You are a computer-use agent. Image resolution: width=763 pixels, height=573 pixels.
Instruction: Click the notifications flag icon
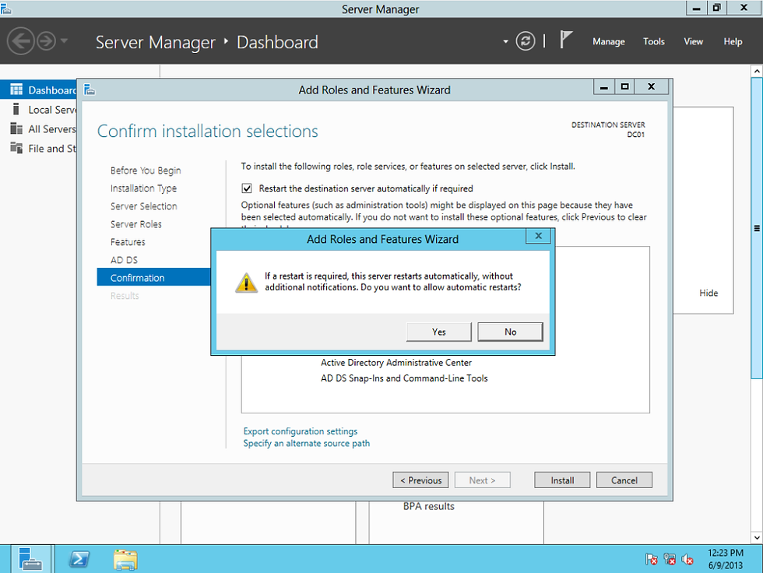coord(565,40)
